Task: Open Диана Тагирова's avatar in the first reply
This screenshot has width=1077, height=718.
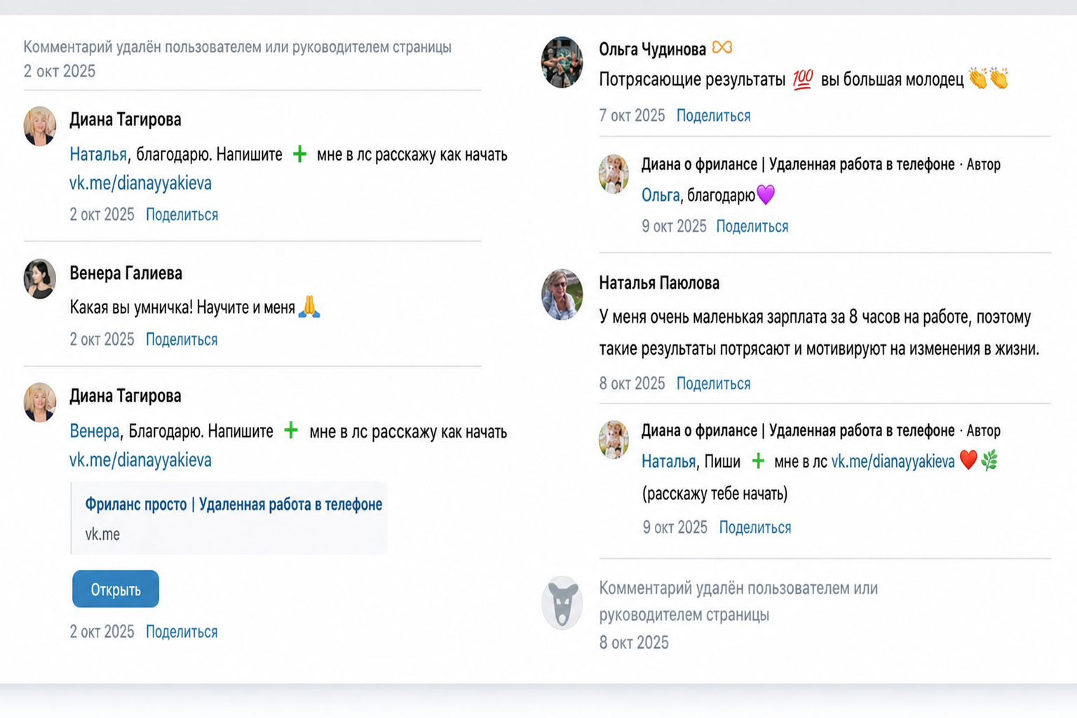Action: coord(40,126)
